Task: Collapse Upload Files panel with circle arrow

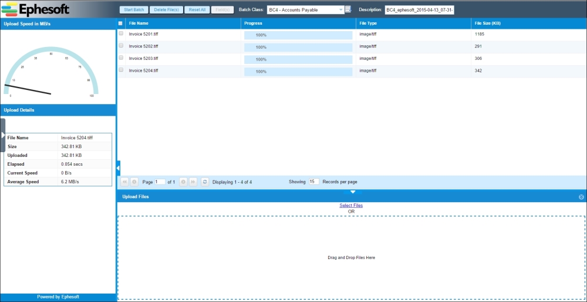Action: click(x=581, y=197)
